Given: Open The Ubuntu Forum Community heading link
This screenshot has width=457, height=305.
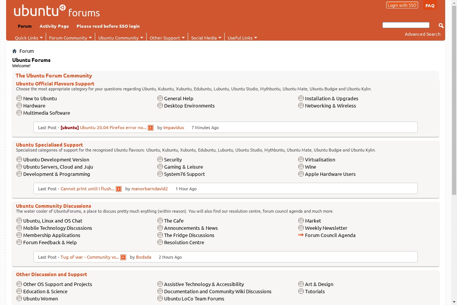Looking at the screenshot, I should coord(54,76).
